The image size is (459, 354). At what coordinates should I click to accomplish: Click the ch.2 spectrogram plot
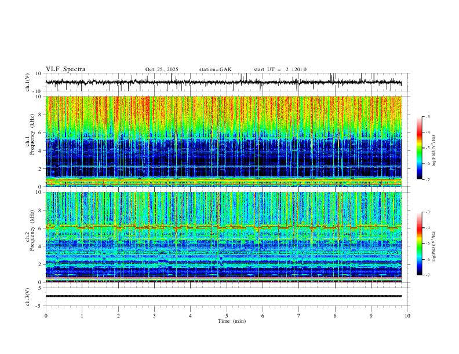pos(223,237)
